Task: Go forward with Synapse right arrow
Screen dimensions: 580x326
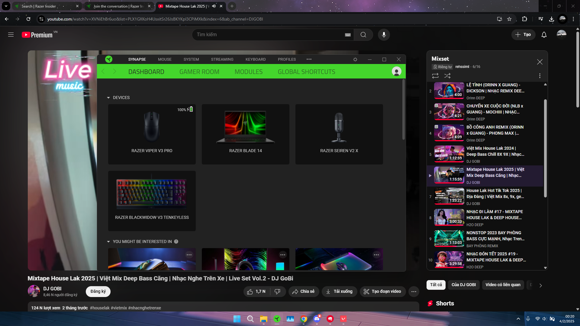Action: (x=114, y=72)
